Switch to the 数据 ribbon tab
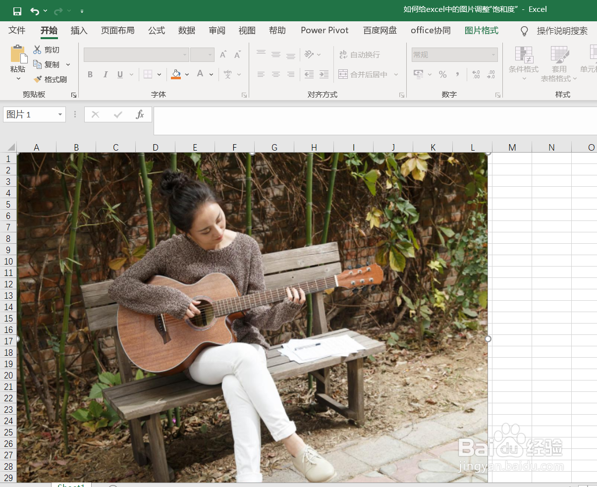597x487 pixels. [187, 30]
